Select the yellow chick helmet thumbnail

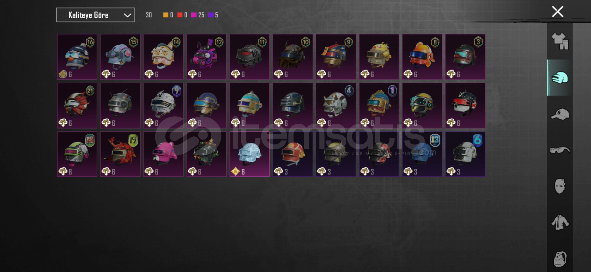click(379, 57)
